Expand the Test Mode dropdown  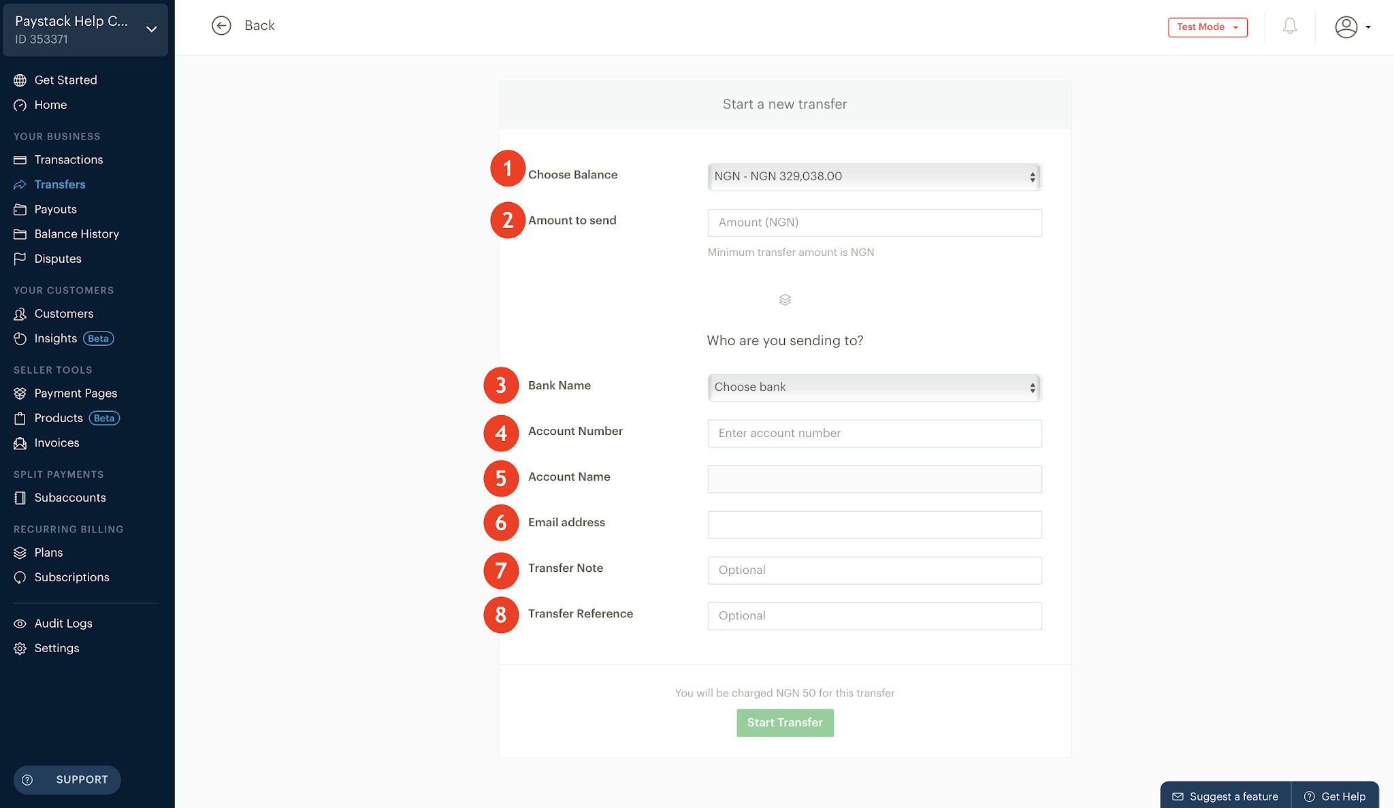[1207, 27]
